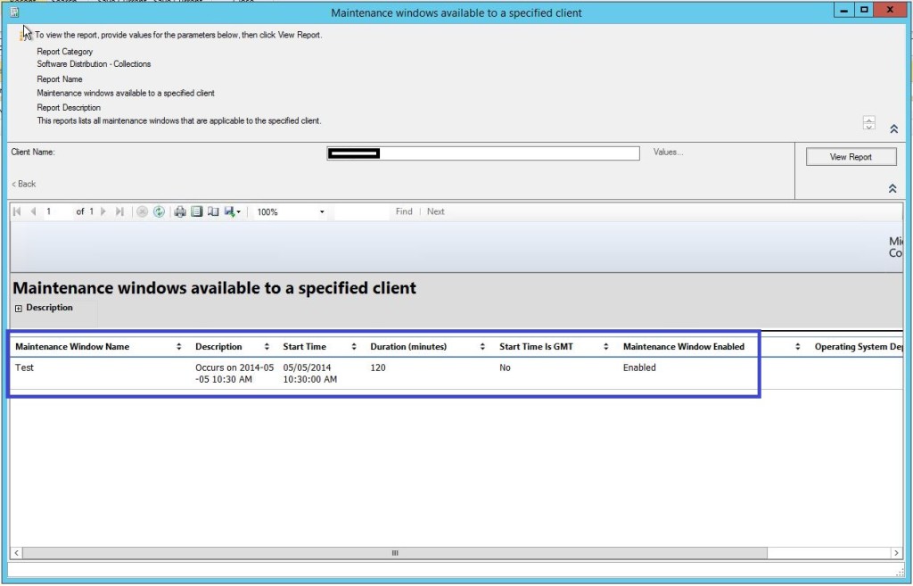Toggle Print Layout view icon
The width and height of the screenshot is (913, 586).
(197, 212)
